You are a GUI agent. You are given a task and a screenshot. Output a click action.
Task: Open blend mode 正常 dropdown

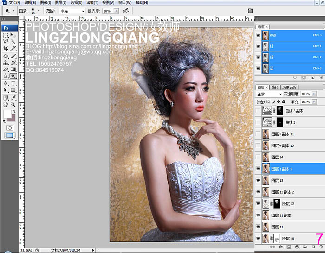point(269,94)
